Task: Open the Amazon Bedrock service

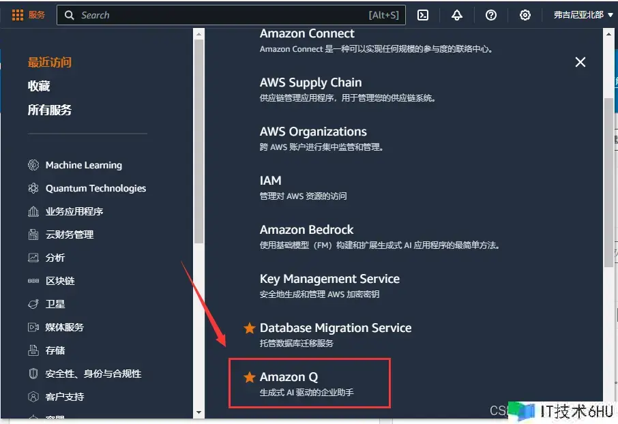Action: tap(307, 230)
